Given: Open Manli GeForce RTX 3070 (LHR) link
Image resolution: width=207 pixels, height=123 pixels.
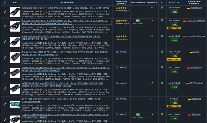Looking at the screenshot, I should [x=65, y=53].
